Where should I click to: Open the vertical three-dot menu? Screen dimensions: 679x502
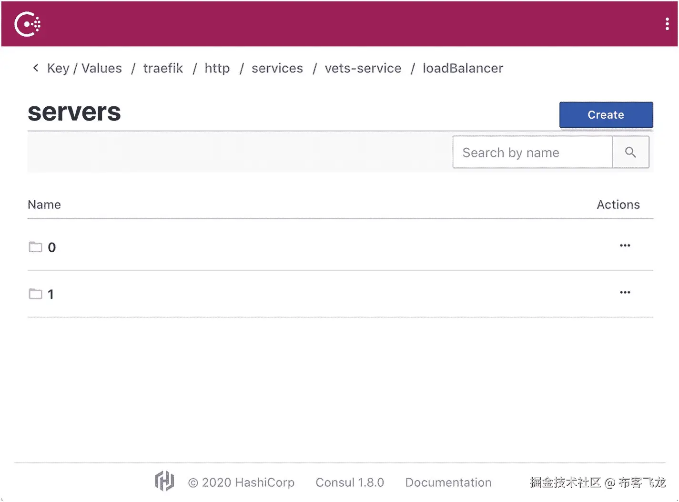[667, 24]
